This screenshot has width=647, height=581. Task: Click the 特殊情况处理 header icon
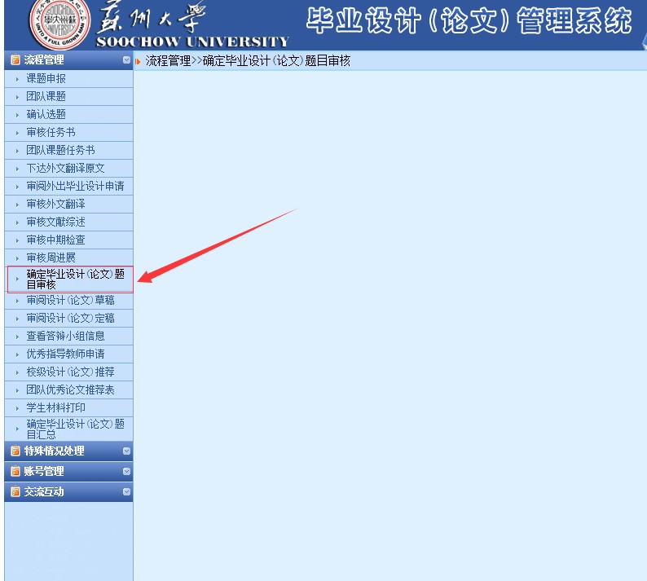(x=15, y=451)
